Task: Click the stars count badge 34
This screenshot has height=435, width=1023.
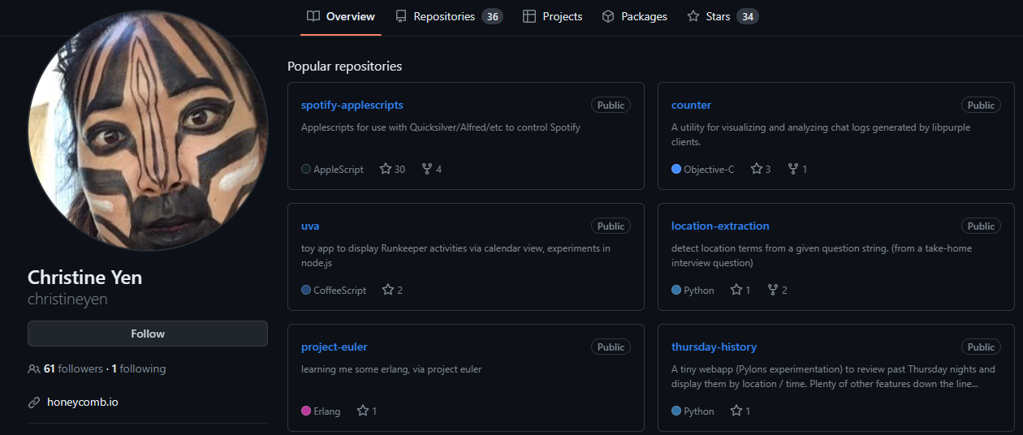Action: point(748,16)
